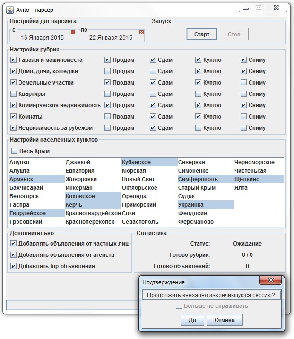294x339 pixels.
Task: Select Красноперекопск in the towns list
Action: pyautogui.click(x=93, y=222)
